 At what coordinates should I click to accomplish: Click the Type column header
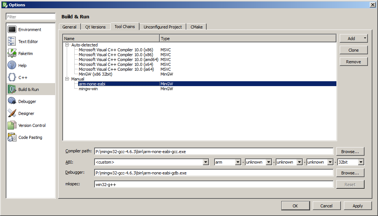click(248, 39)
